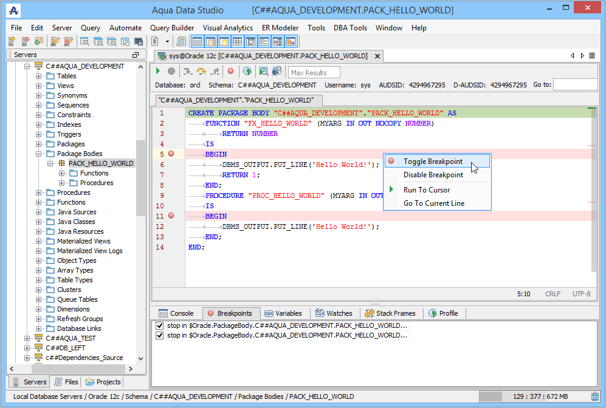Click the gray Stop debugger icon
606x408 pixels.
pos(171,72)
